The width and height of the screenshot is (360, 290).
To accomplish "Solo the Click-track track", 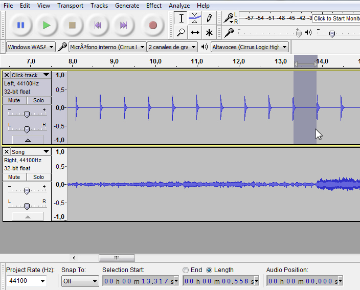I will click(38, 100).
